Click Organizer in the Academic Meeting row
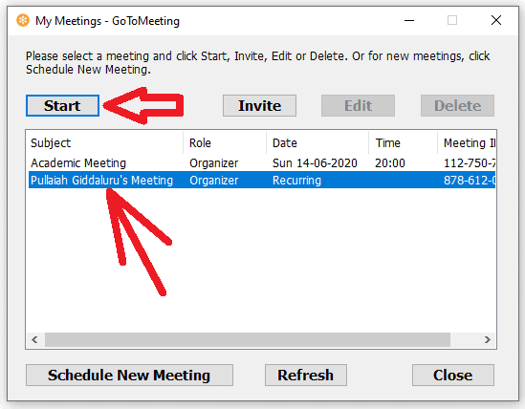Viewport: 525px width, 409px height. pos(213,163)
